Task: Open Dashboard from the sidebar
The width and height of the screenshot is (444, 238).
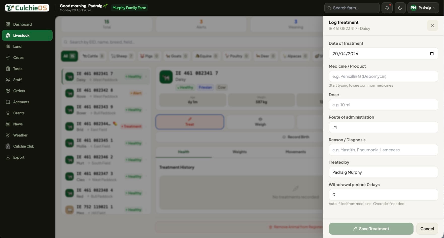Action: tap(22, 24)
